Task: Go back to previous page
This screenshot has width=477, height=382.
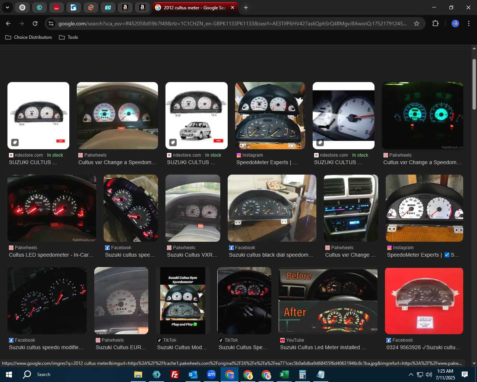Action: [x=8, y=24]
